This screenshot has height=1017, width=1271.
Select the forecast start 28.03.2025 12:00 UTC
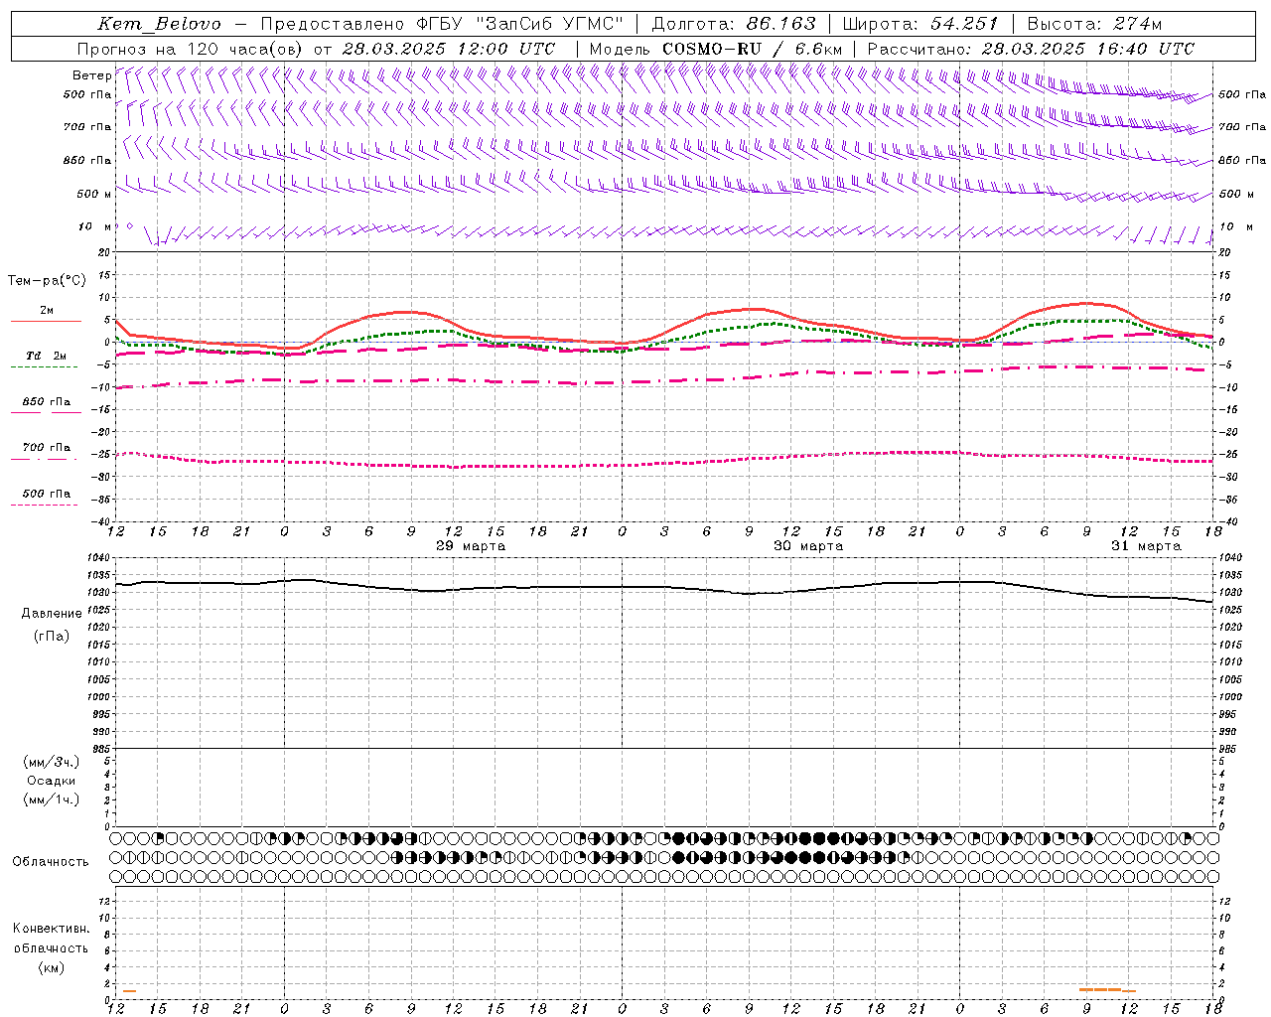[x=449, y=49]
